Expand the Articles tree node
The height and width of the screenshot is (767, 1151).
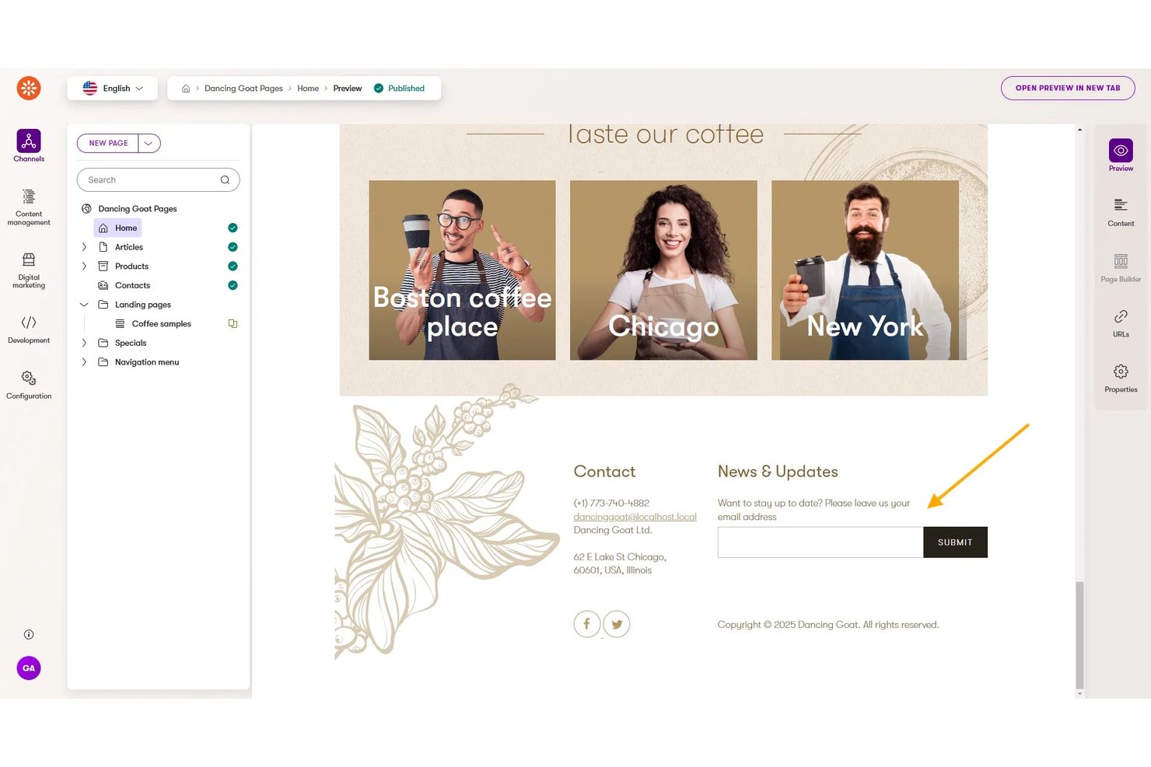[84, 247]
